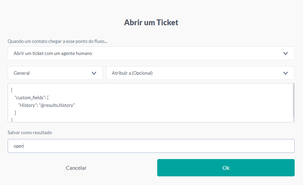Click the chevron on the ticket action dropdown

click(286, 54)
